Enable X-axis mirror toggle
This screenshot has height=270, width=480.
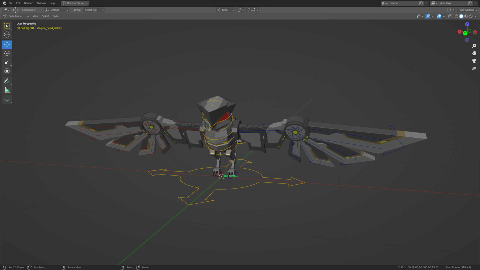point(453,10)
